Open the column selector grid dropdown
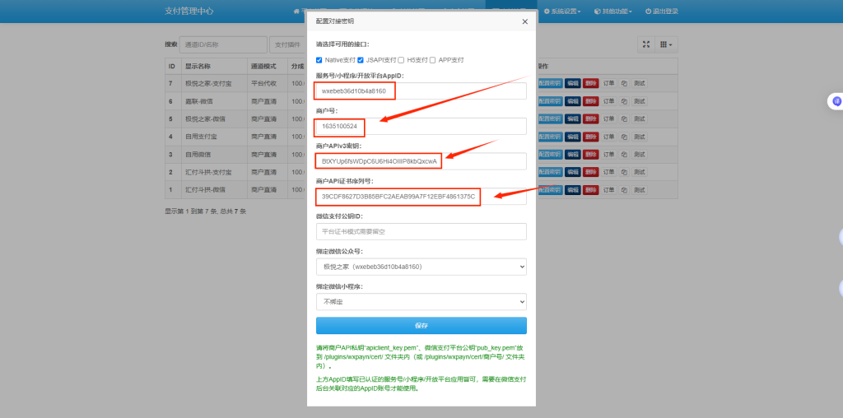Image resolution: width=843 pixels, height=418 pixels. click(666, 44)
